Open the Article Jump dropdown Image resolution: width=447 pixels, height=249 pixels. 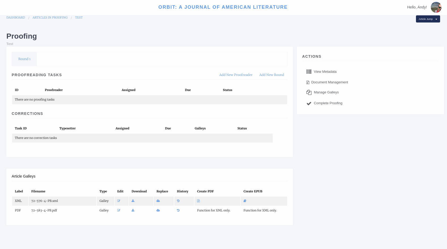tap(428, 19)
